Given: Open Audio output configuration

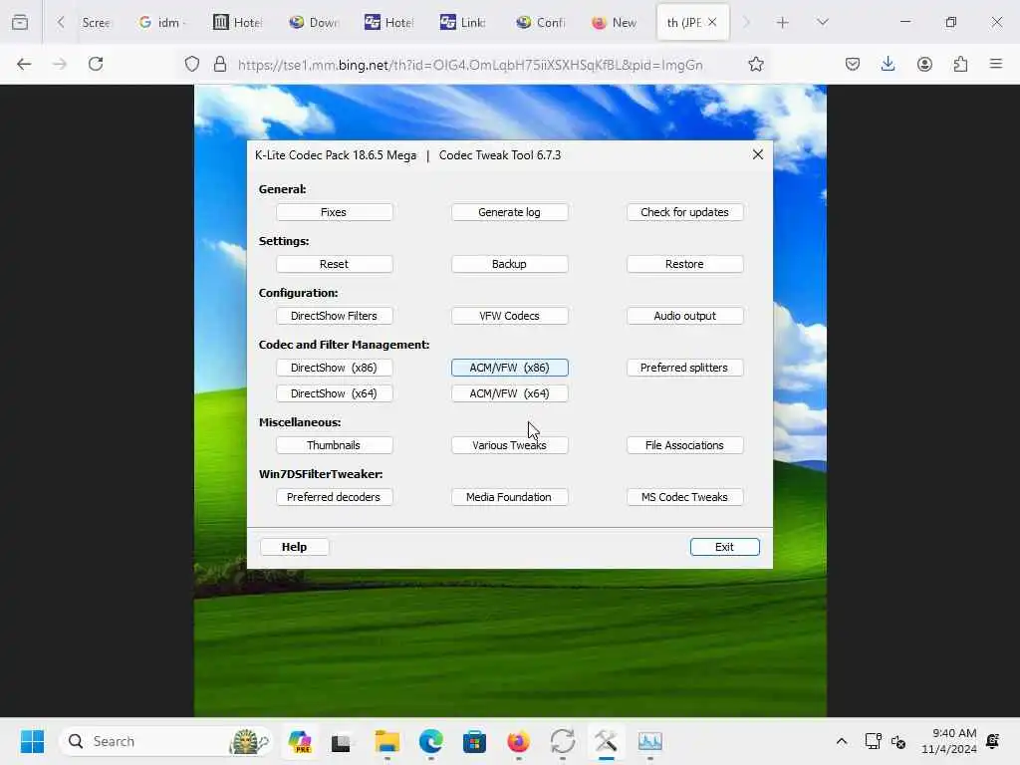Looking at the screenshot, I should click(x=684, y=316).
